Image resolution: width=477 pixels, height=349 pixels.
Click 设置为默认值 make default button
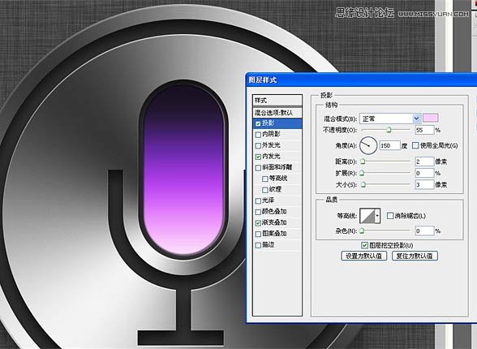pos(363,256)
